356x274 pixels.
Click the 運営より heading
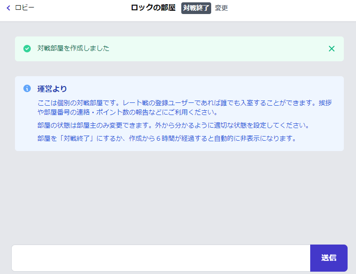point(52,89)
